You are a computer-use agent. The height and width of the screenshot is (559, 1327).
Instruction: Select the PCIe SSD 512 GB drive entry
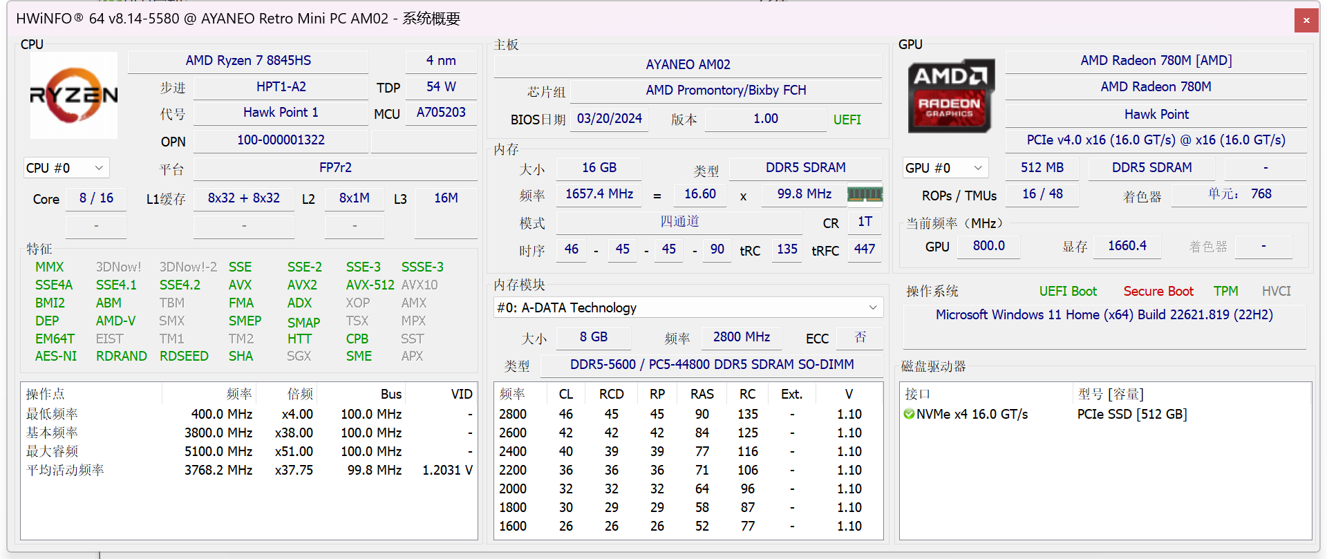pos(1131,414)
